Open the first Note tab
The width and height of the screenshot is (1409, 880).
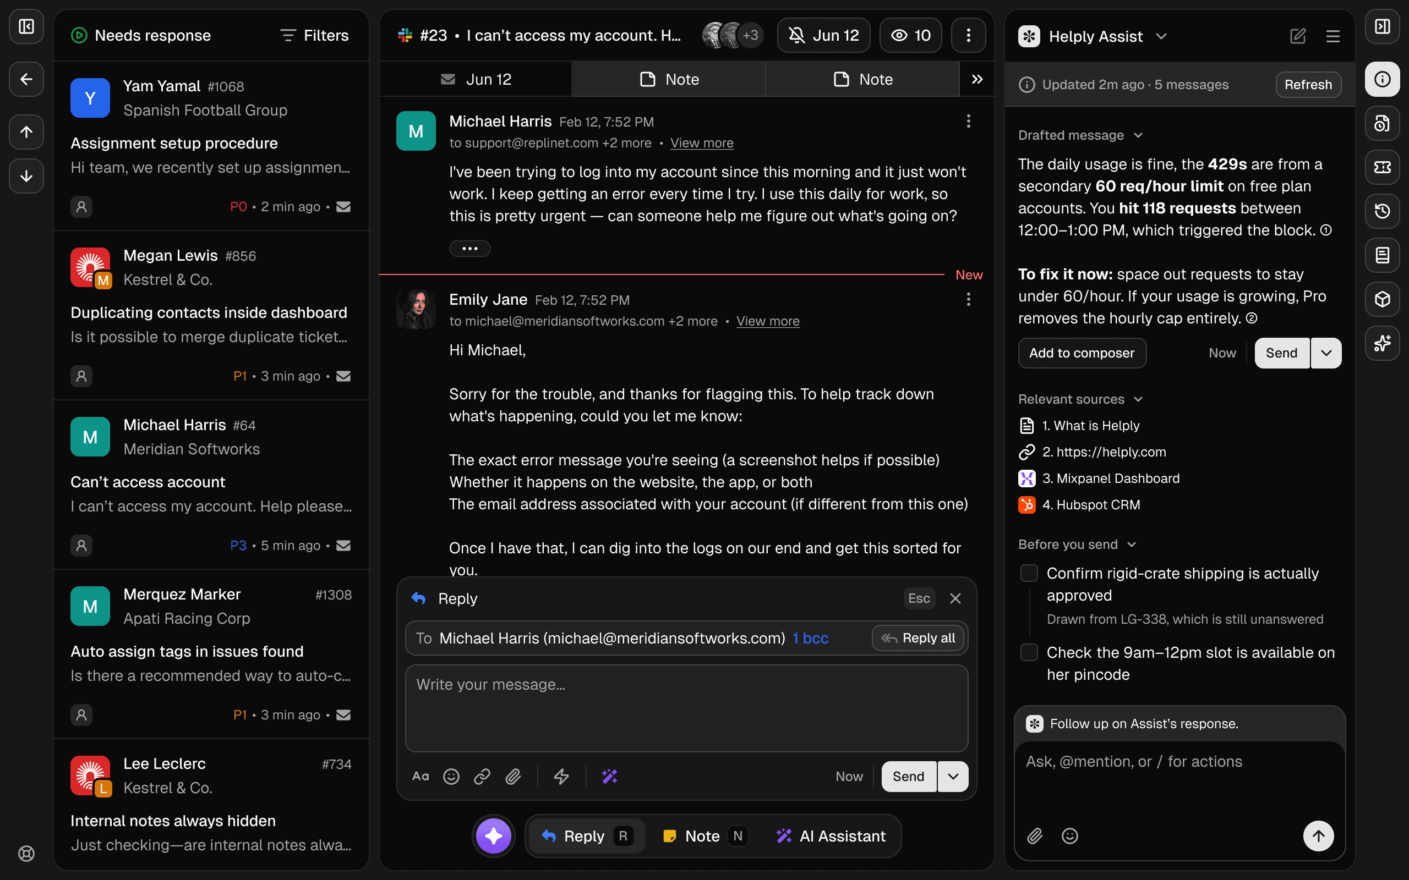[x=668, y=79]
